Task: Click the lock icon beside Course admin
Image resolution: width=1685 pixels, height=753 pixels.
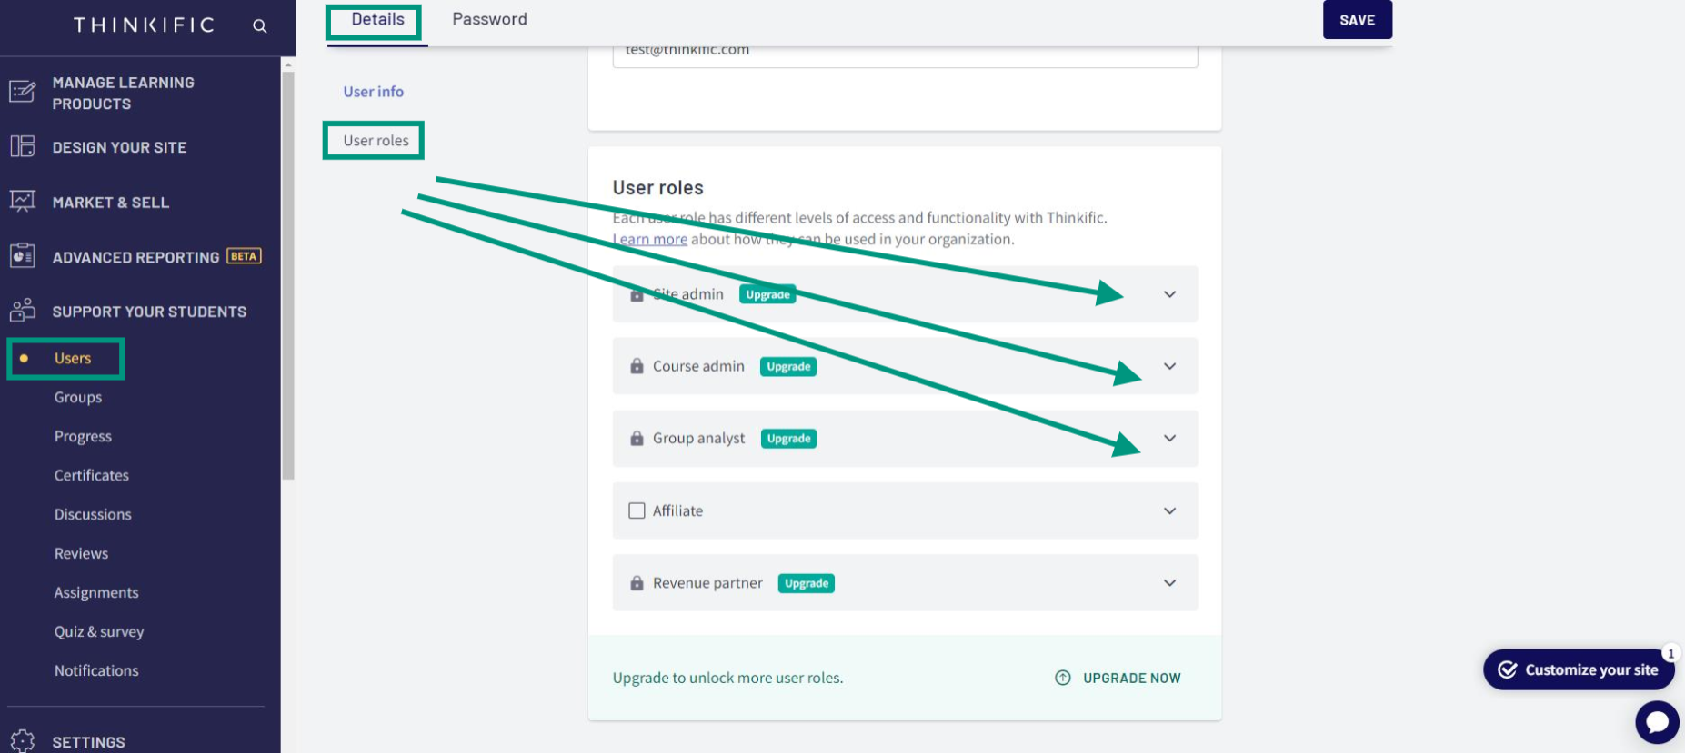Action: coord(637,366)
